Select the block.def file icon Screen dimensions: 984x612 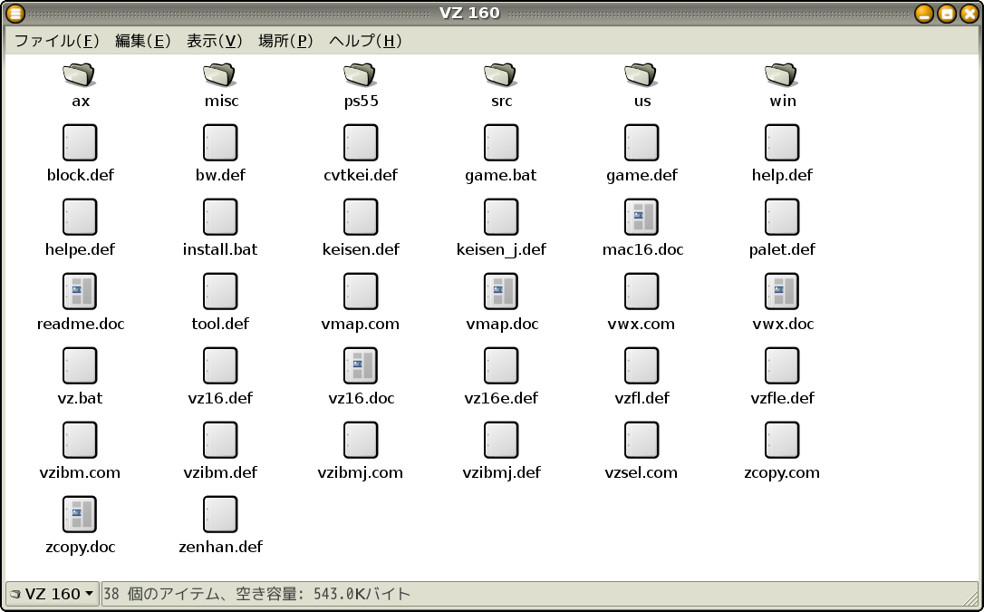[80, 142]
